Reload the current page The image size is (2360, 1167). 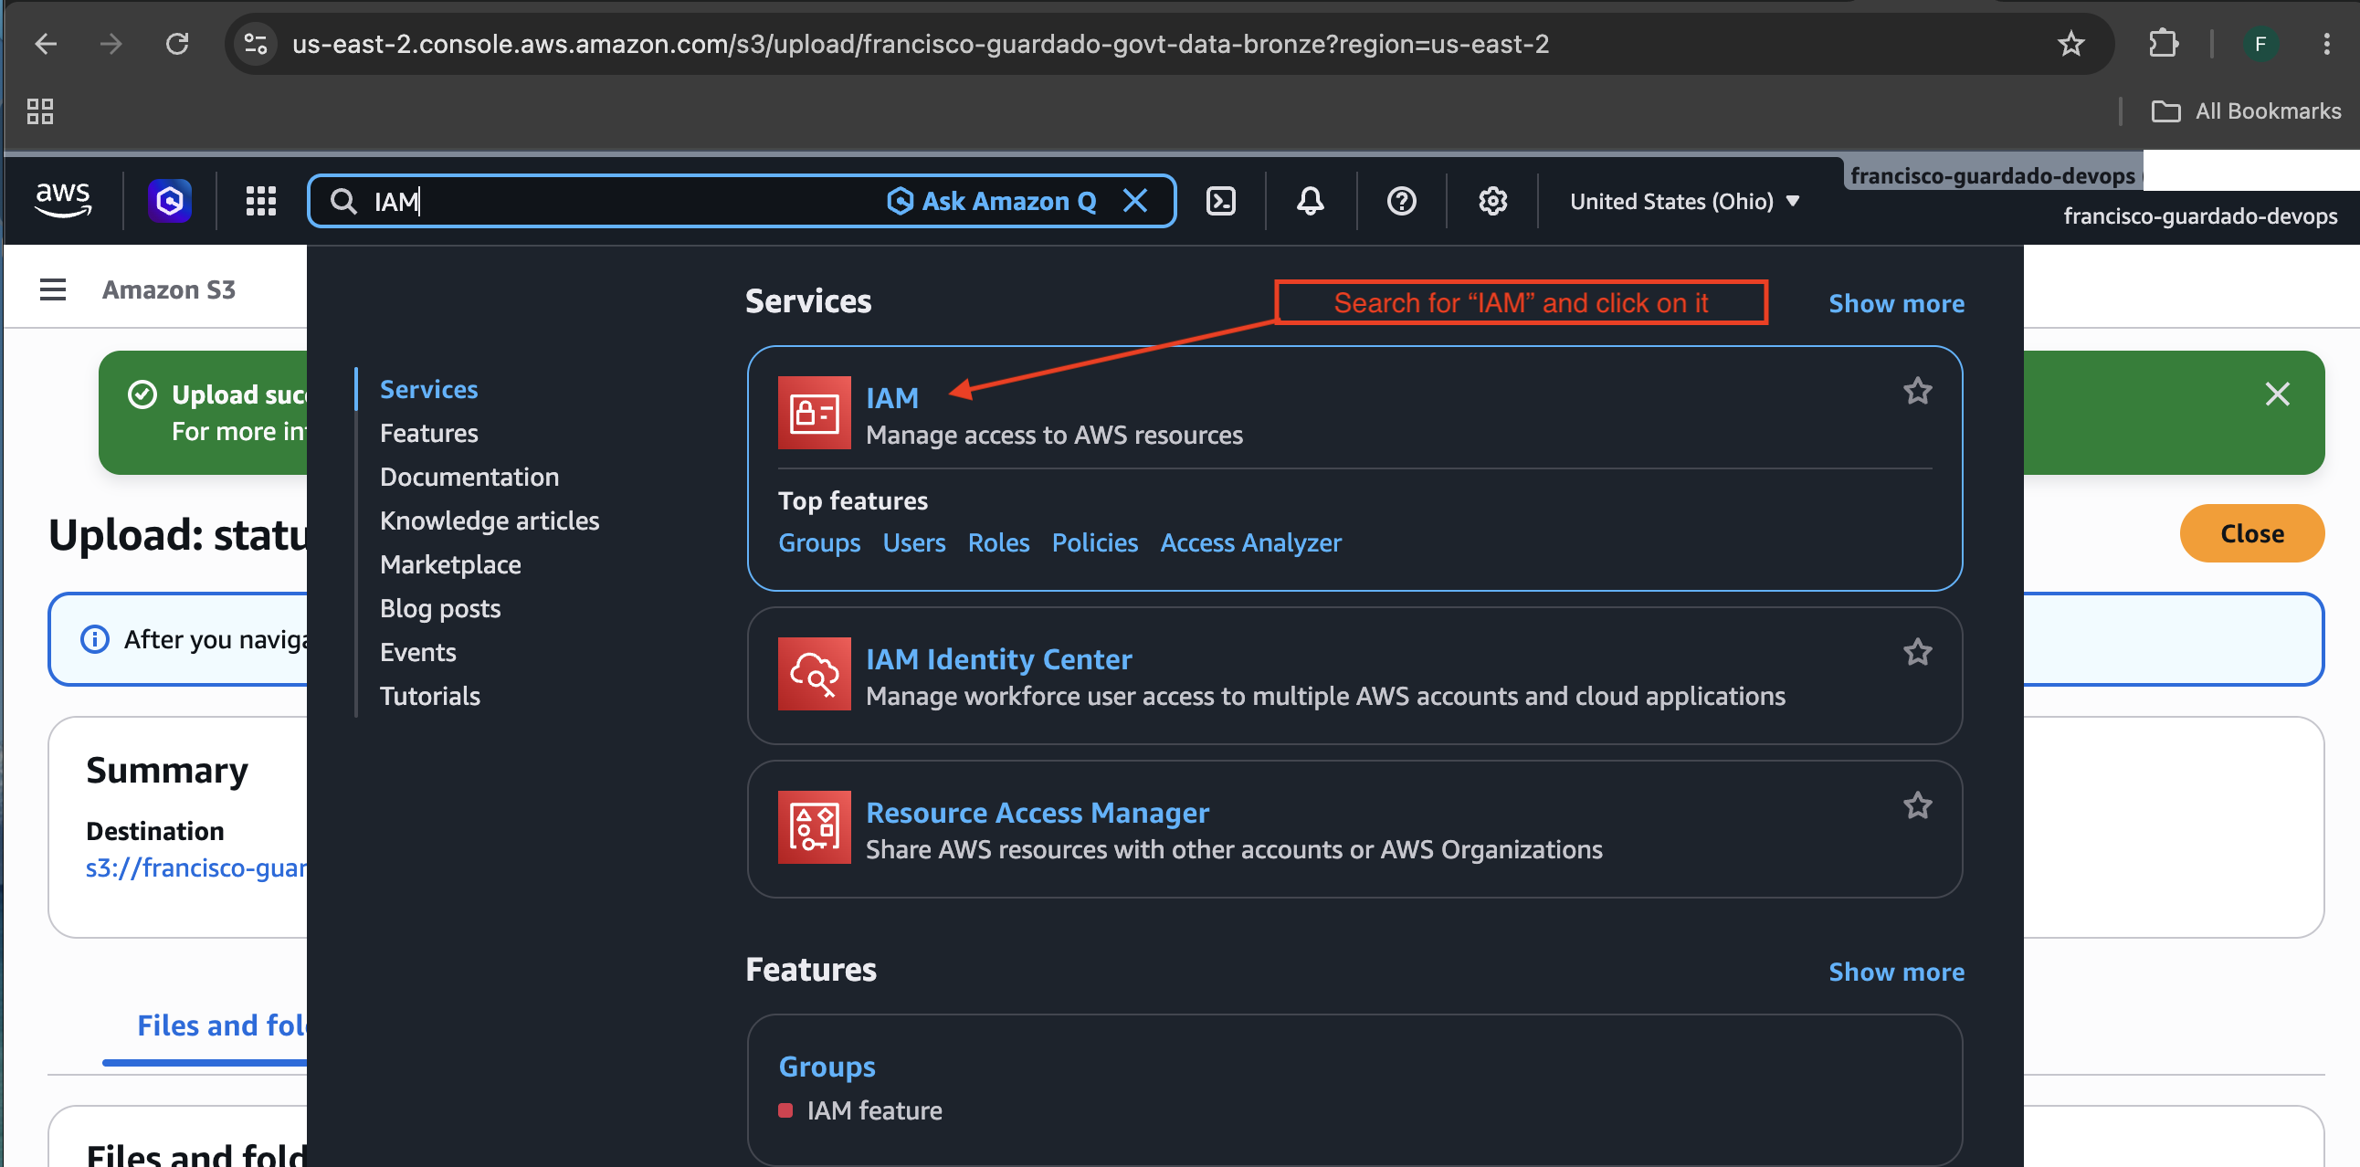[x=177, y=43]
